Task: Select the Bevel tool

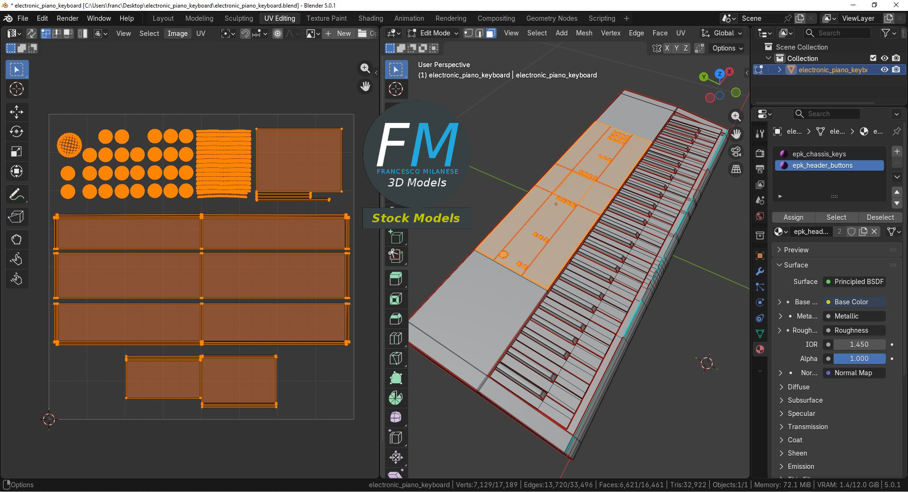Action: pos(396,319)
